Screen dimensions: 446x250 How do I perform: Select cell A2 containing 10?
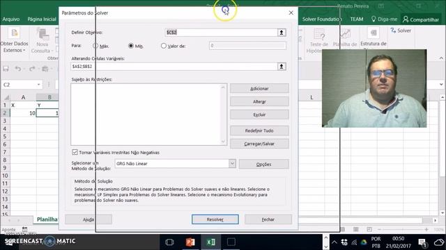[23, 113]
